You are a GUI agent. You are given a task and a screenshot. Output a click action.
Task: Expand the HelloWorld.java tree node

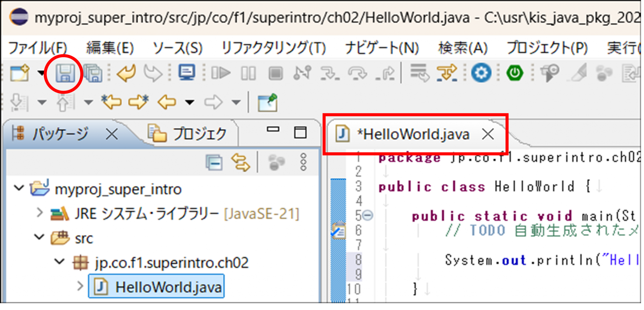[80, 286]
